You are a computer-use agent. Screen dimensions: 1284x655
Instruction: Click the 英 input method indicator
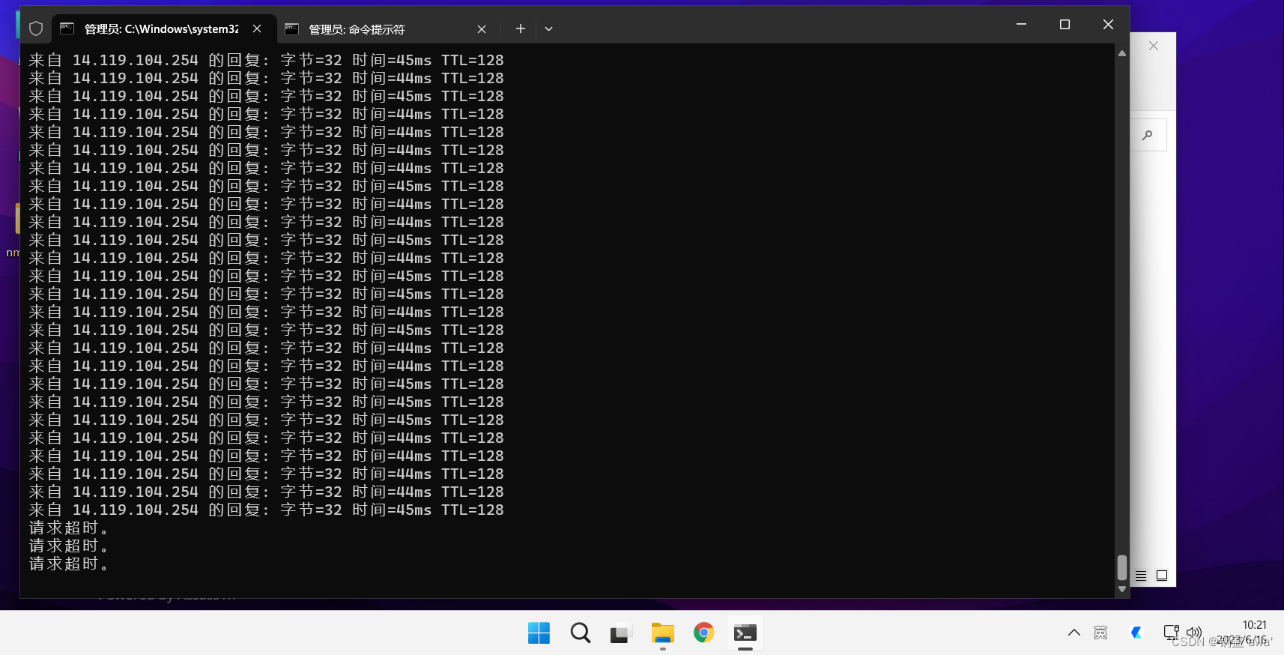(1100, 633)
